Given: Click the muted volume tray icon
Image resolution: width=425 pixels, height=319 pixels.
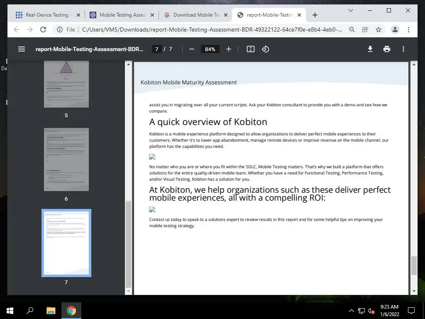Looking at the screenshot, I should point(371,311).
